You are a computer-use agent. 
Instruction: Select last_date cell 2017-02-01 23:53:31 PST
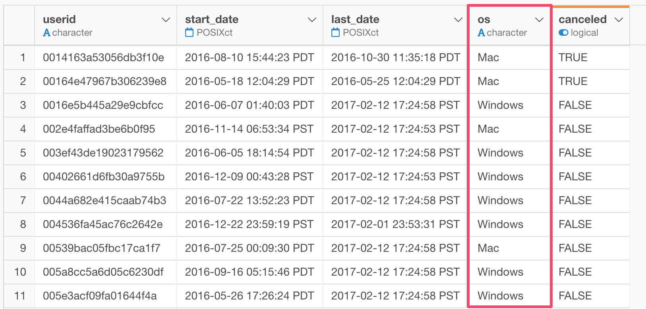coord(395,224)
